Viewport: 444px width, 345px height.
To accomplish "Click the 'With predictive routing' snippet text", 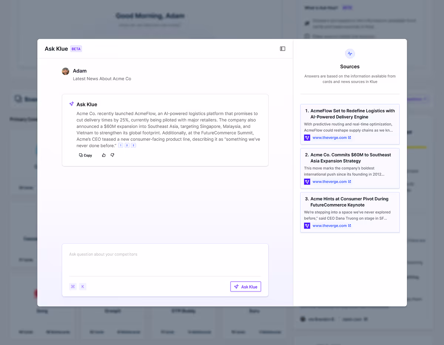I will coord(348,127).
